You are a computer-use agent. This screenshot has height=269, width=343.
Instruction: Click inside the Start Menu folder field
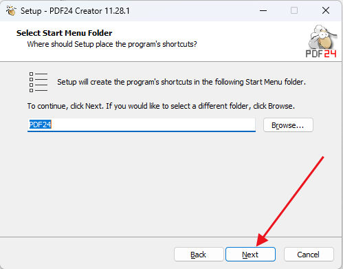click(142, 125)
